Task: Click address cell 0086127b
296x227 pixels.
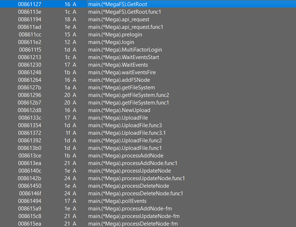Action: click(x=29, y=88)
